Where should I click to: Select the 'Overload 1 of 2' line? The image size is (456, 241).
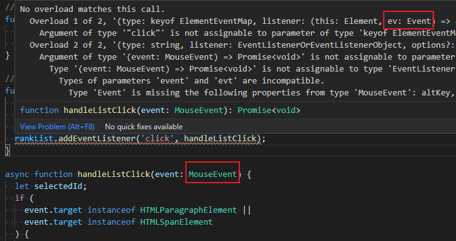coord(242,21)
